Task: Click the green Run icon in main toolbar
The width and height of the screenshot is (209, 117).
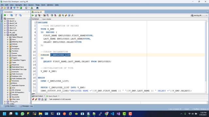Action: pyautogui.click(x=21, y=8)
